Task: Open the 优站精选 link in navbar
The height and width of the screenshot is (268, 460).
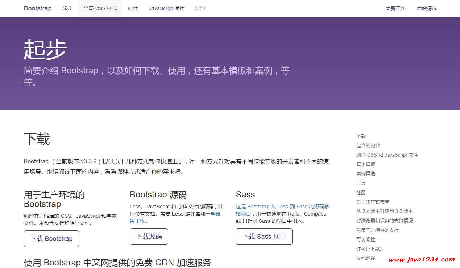Action: click(427, 8)
